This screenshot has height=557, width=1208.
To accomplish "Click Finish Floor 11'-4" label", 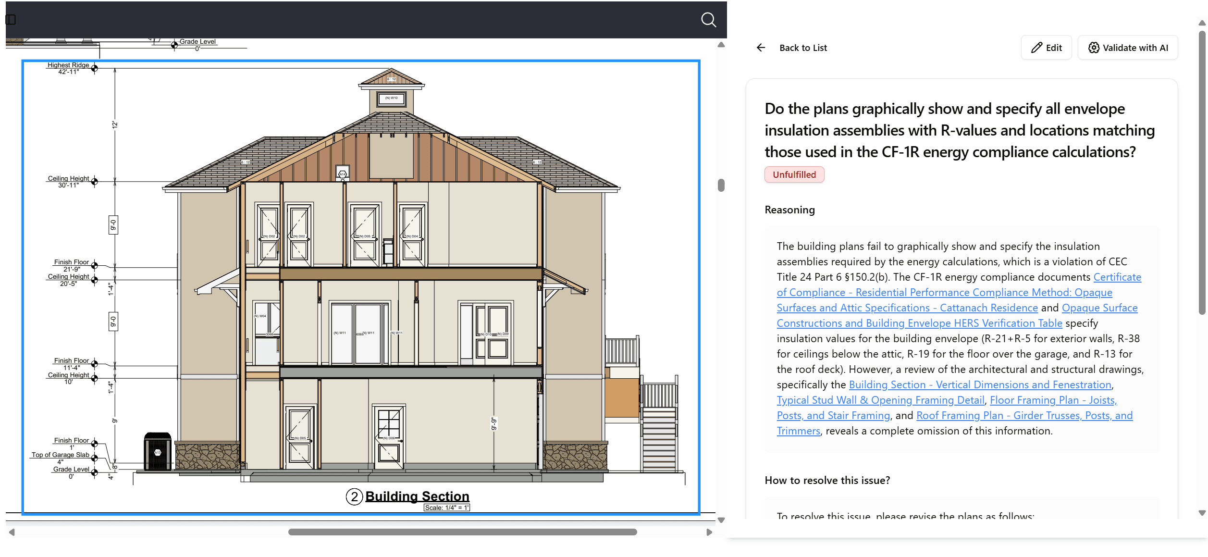I will (71, 364).
